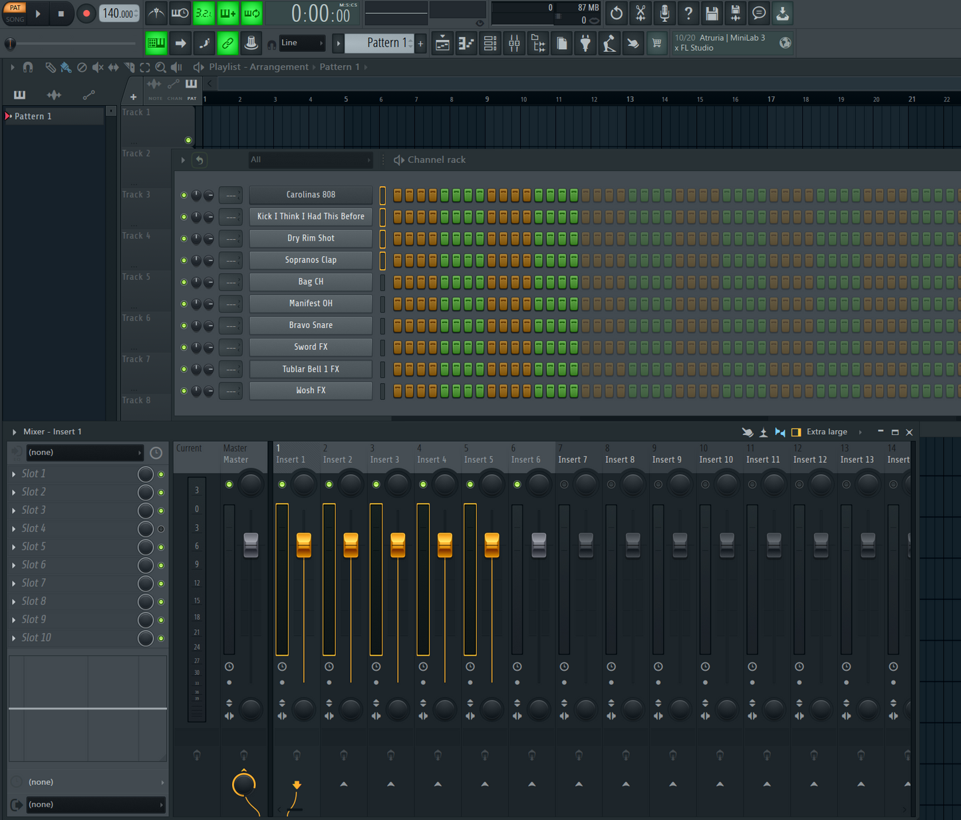Select the zoom tool in Playlist
Screen dimensions: 961x820
160,67
